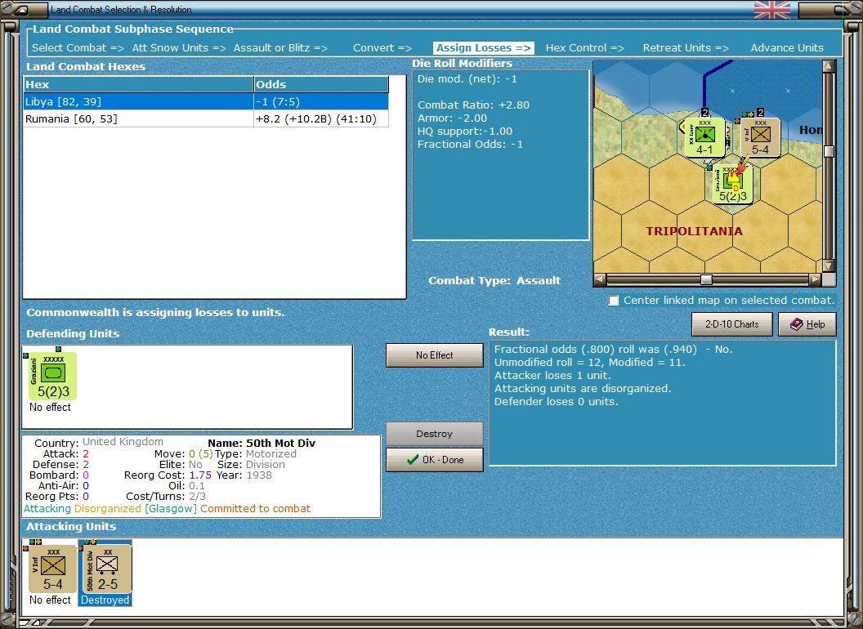Click the map's horizontal scrollbar left arrow
This screenshot has width=863, height=629.
click(x=600, y=279)
